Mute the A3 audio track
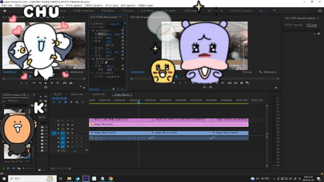324x182 pixels. click(x=72, y=146)
